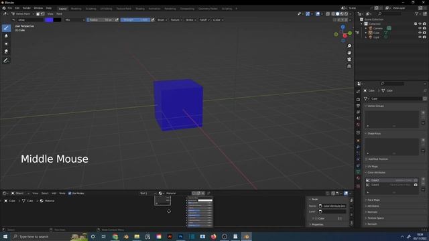Hide Camera in outliner with eye icon
Image resolution: width=429 pixels, height=241 pixels.
point(420,28)
